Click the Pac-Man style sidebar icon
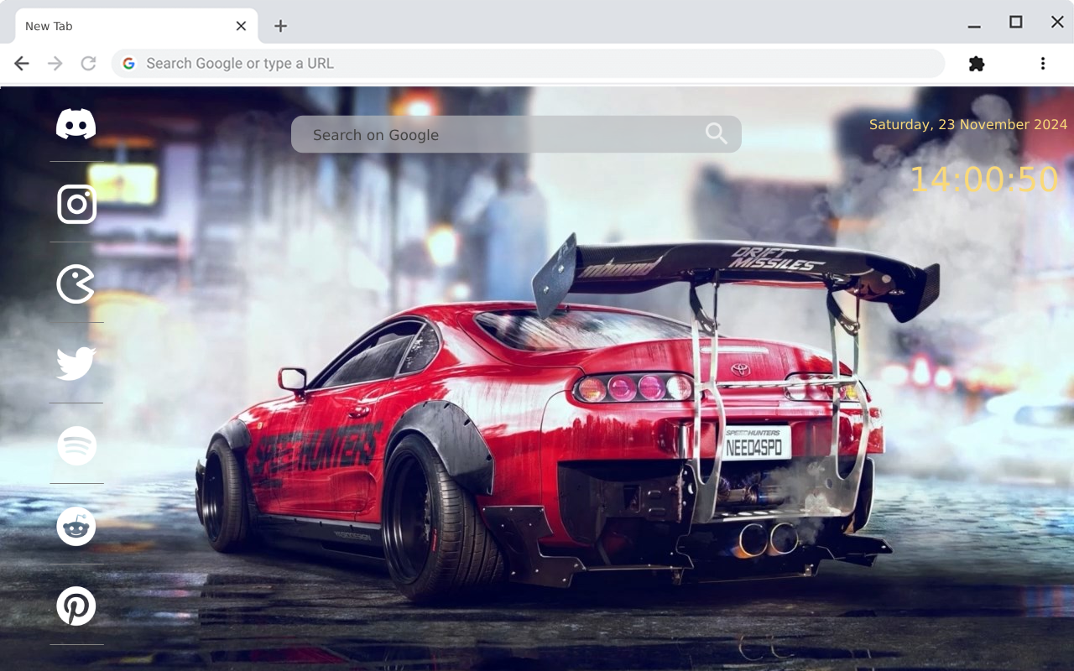This screenshot has width=1074, height=671. pos(76,283)
